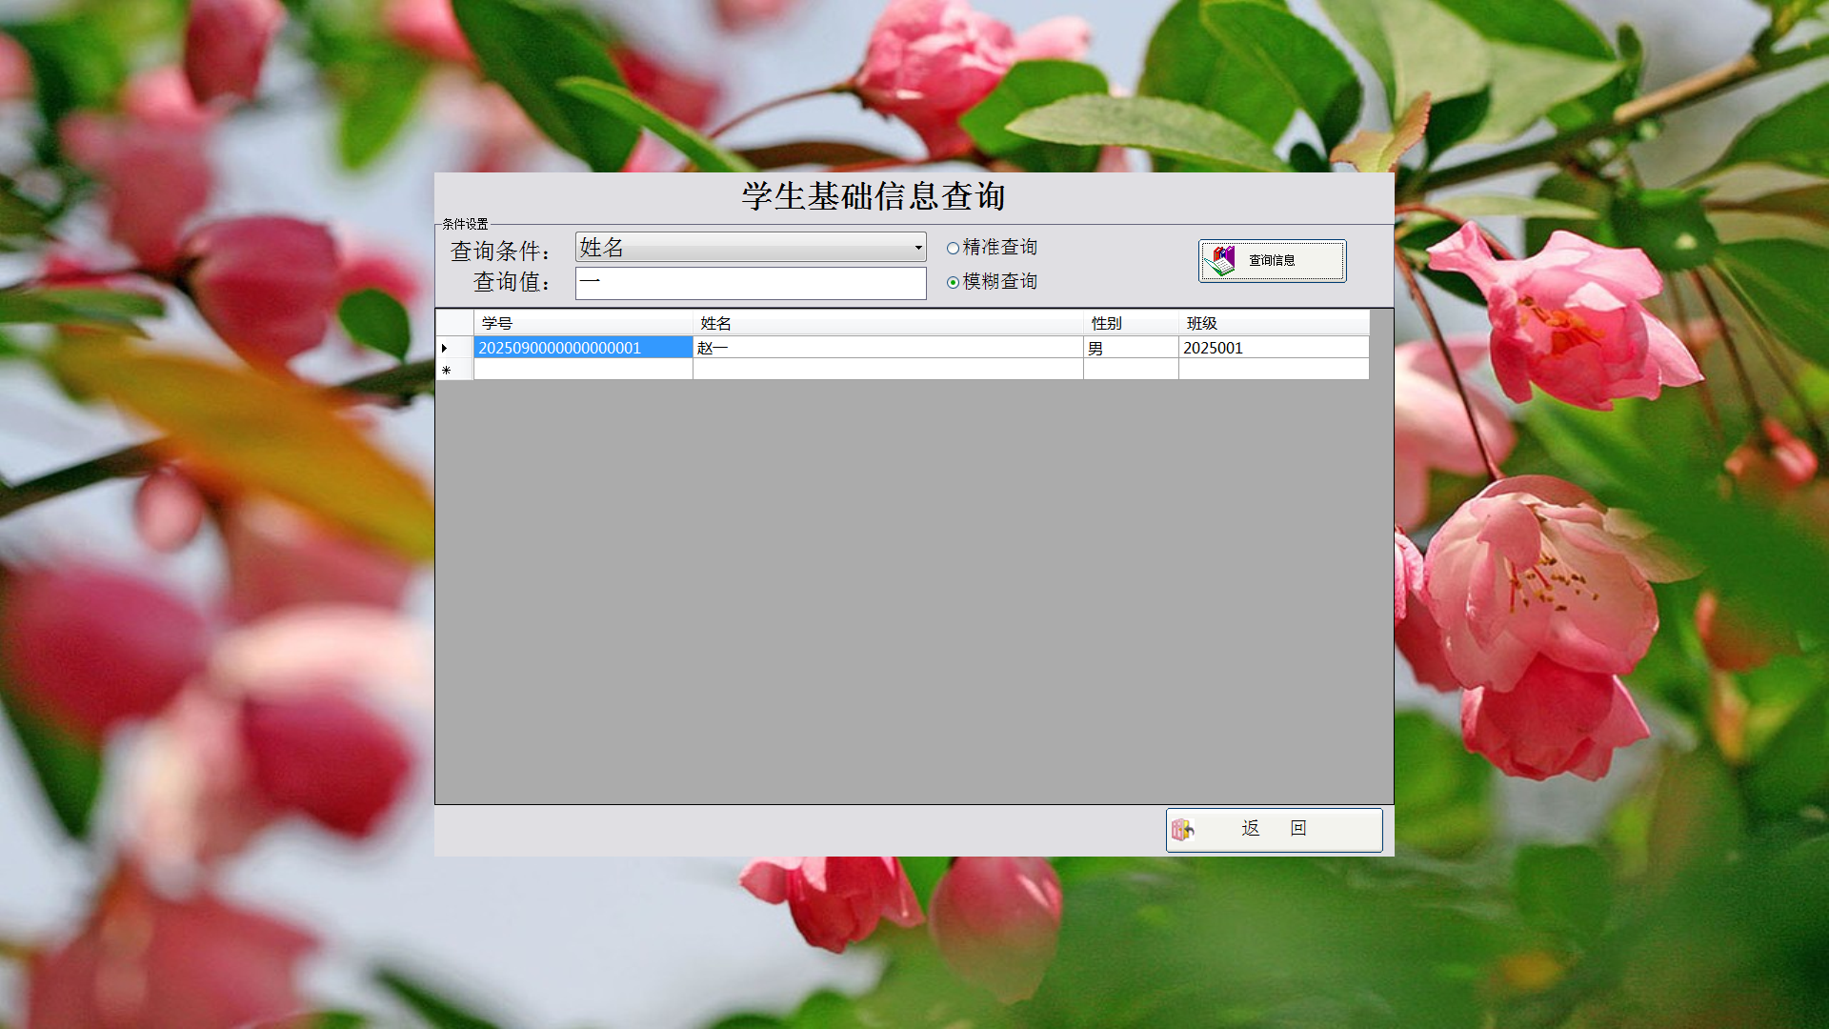Click the 姓名 column header in grid
Image resolution: width=1829 pixels, height=1029 pixels.
(886, 323)
